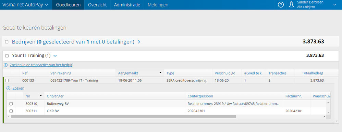This screenshot has width=342, height=132.
Task: Open the Visma.net AutoPay product dropdown
Action: click(x=25, y=5)
